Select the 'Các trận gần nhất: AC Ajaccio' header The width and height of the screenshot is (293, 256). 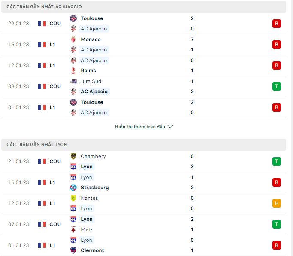click(x=144, y=6)
